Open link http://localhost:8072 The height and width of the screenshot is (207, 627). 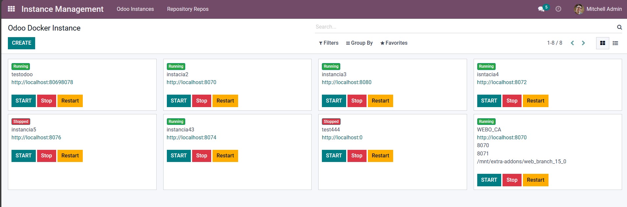click(502, 82)
